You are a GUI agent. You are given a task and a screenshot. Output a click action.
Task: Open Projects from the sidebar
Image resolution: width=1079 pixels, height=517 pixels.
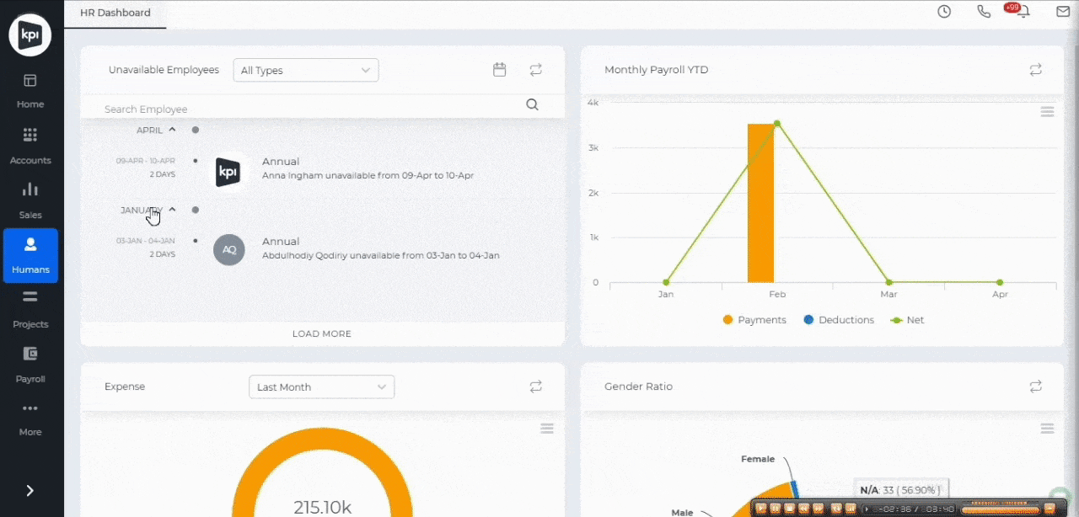[x=30, y=310]
